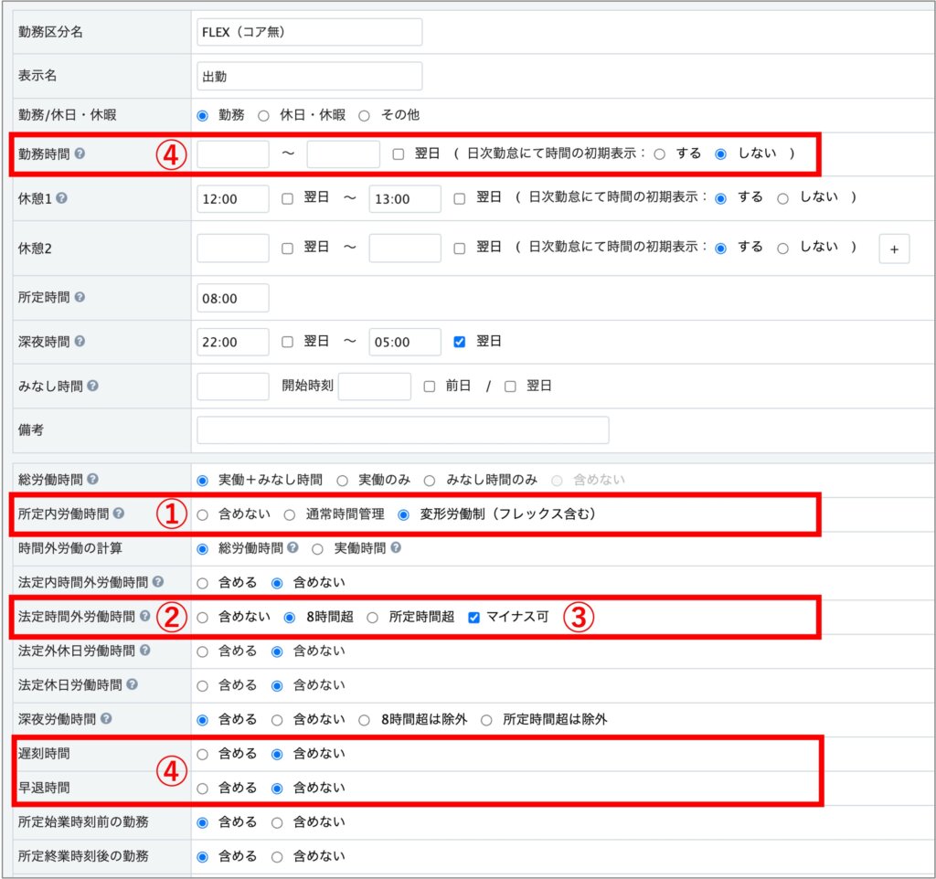
Task: Select 通常時間管理 radio option
Action: (290, 514)
